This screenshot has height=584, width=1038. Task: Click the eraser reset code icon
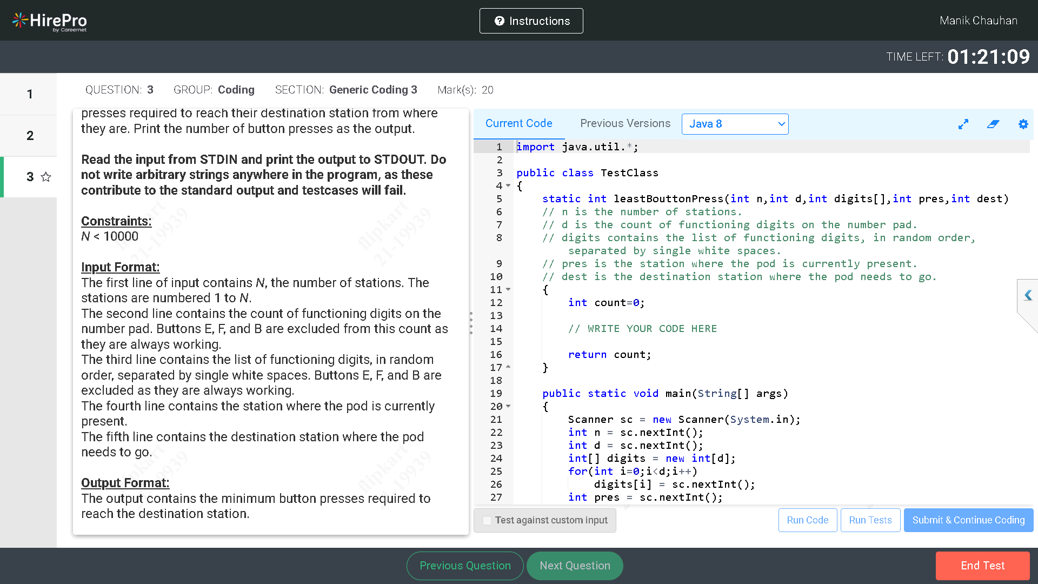pos(993,124)
